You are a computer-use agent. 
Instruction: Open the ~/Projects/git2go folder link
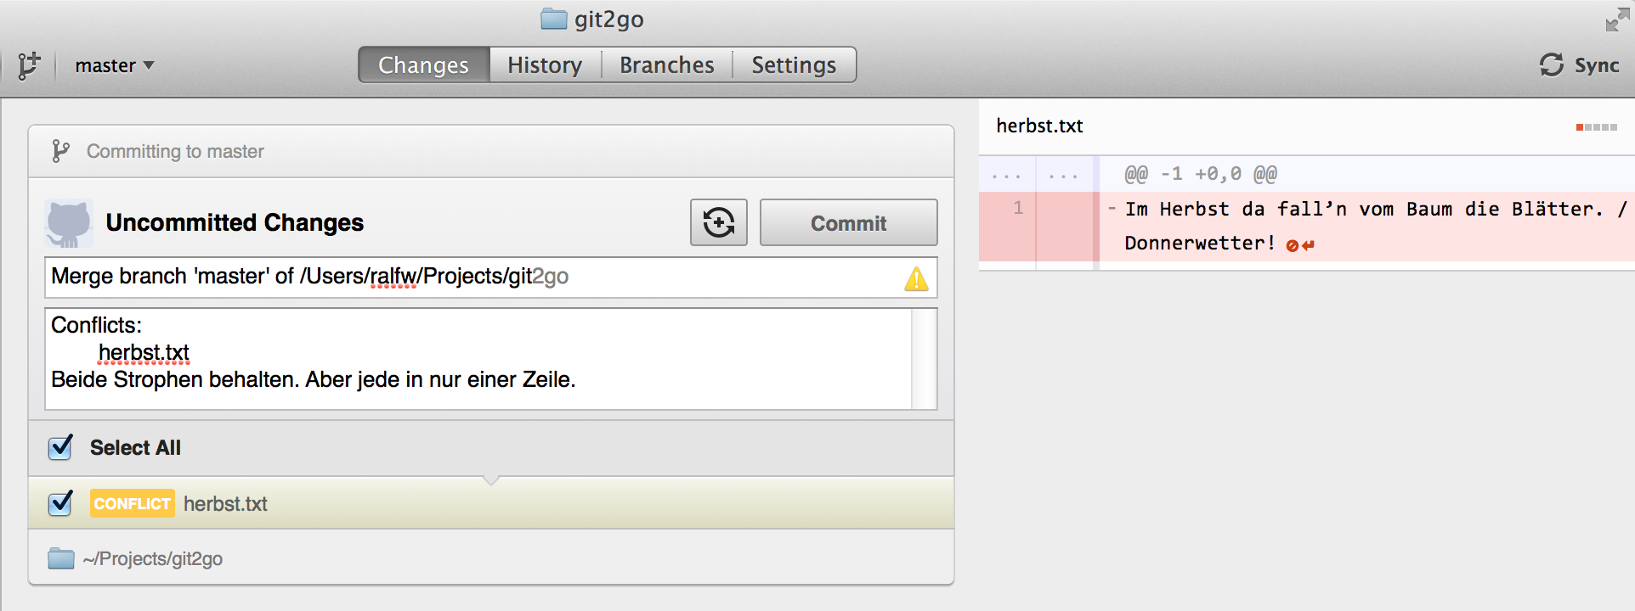click(136, 558)
